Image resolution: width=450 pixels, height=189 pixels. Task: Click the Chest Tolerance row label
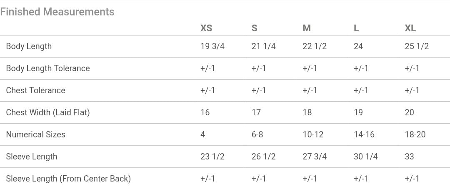pos(35,90)
